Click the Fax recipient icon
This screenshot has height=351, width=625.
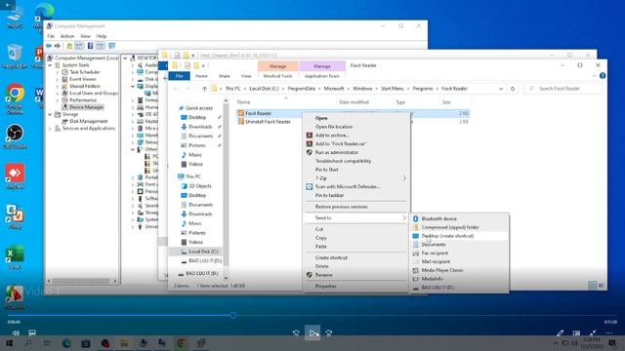415,253
